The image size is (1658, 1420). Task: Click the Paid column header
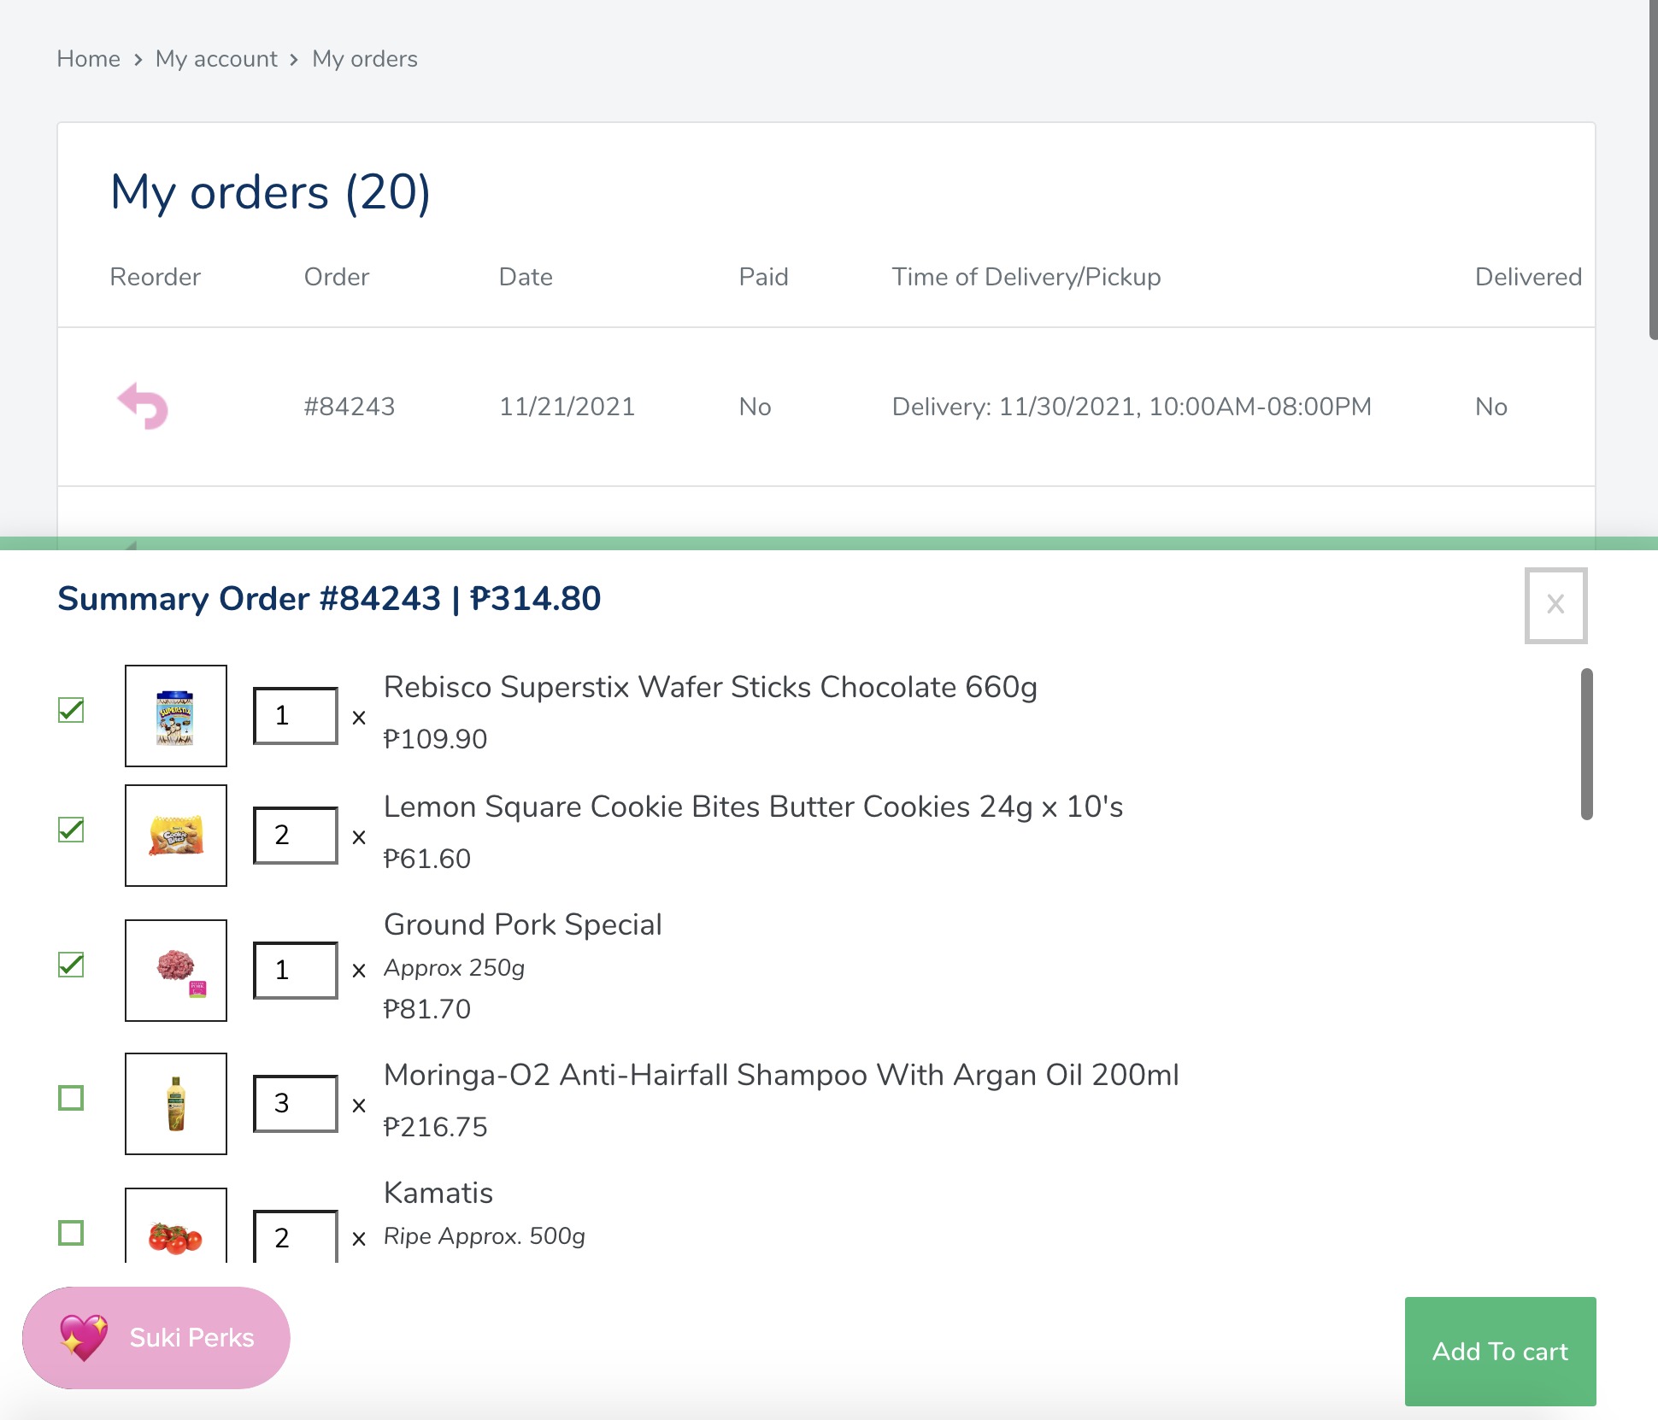point(763,277)
